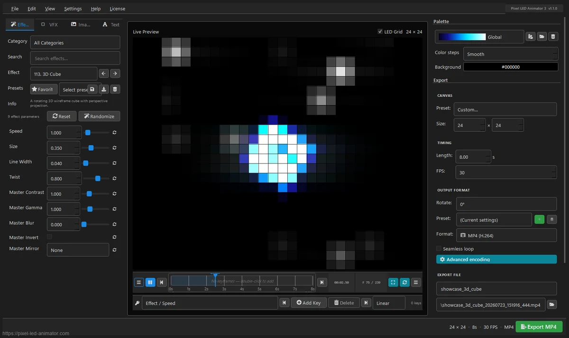Image resolution: width=569 pixels, height=338 pixels.
Task: Delete preset using trash icon
Action: (x=115, y=89)
